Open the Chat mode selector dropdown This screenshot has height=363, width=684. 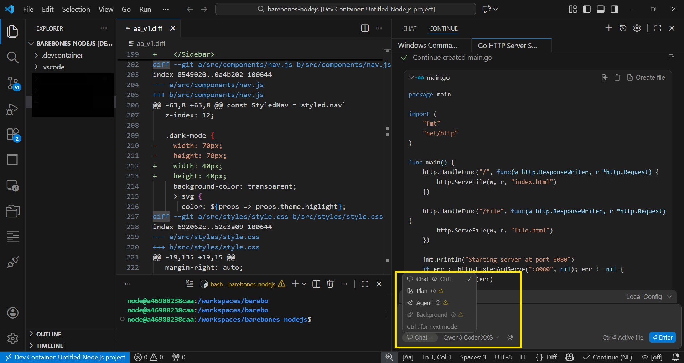point(420,337)
